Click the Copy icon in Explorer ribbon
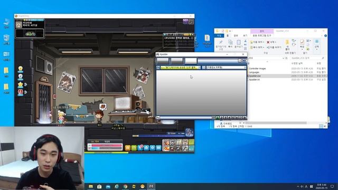 [x=230, y=43]
